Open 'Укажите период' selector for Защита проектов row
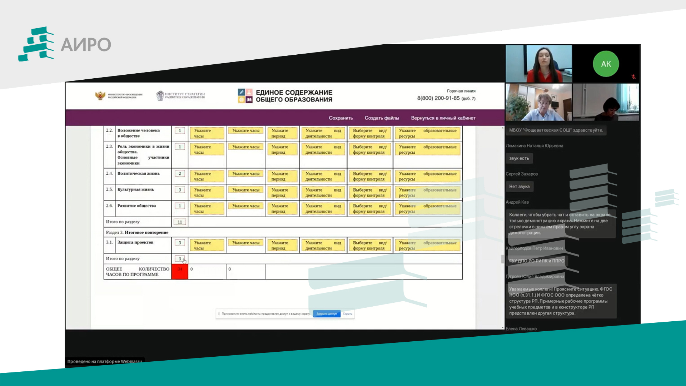 282,245
